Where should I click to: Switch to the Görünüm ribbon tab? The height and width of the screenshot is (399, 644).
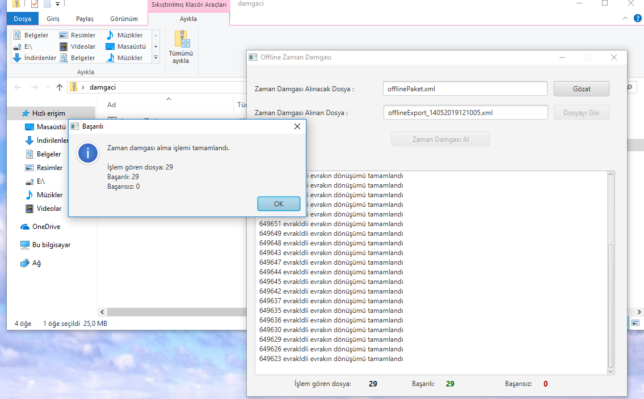tap(124, 19)
